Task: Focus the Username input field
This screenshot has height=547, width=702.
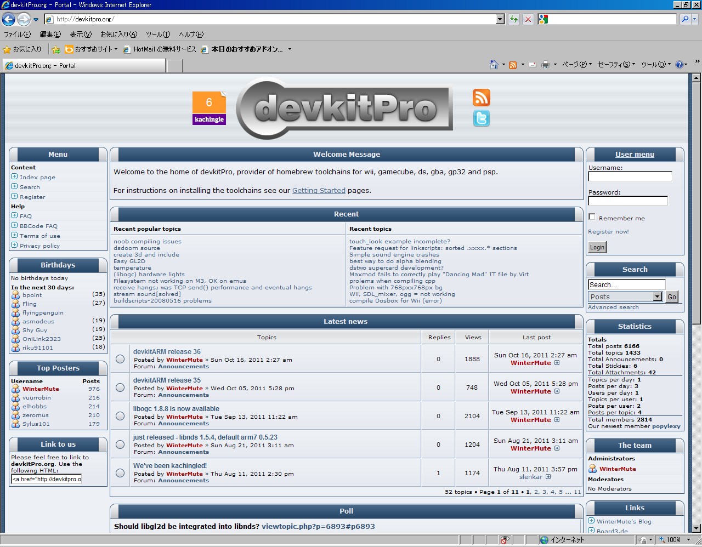Action: [x=630, y=176]
